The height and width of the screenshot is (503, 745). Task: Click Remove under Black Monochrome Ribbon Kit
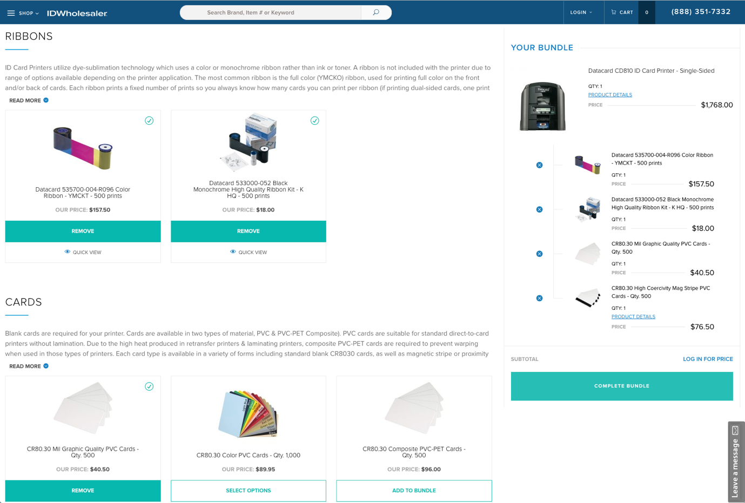(x=249, y=231)
